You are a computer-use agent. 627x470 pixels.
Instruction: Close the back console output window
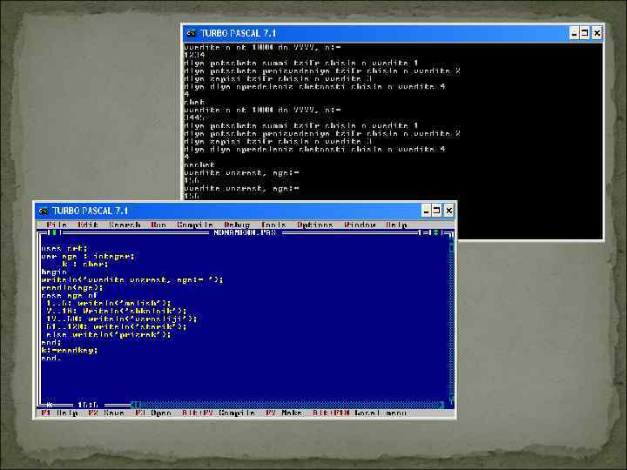click(x=597, y=33)
